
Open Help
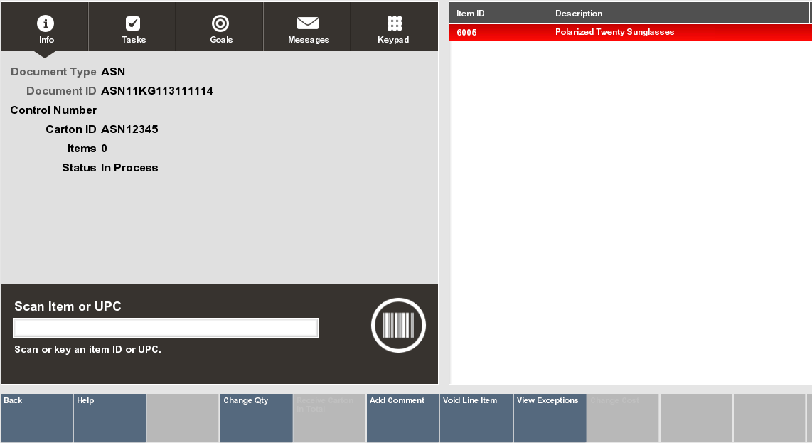pyautogui.click(x=109, y=418)
